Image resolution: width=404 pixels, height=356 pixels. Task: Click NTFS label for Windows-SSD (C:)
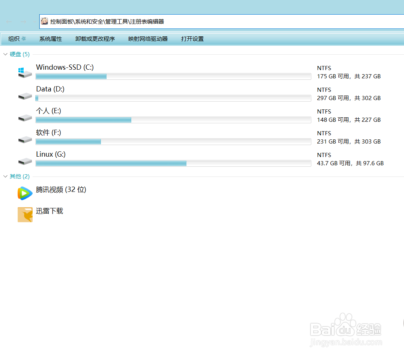[324, 68]
